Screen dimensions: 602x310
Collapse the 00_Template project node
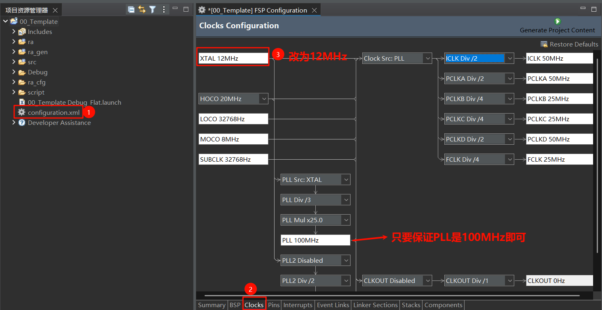pyautogui.click(x=5, y=21)
